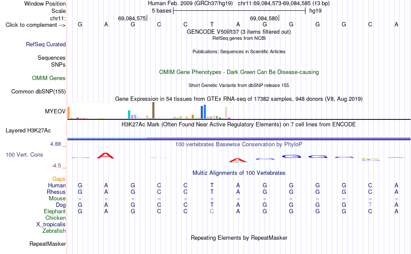Click the 69,084,580 ruler position marker
Screen dimensions: 411x254
264,18
